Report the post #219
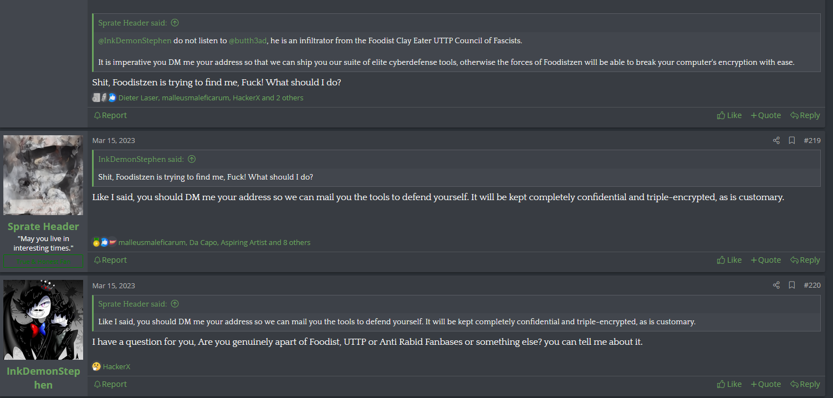Screen dimensions: 833x398 [x=110, y=260]
